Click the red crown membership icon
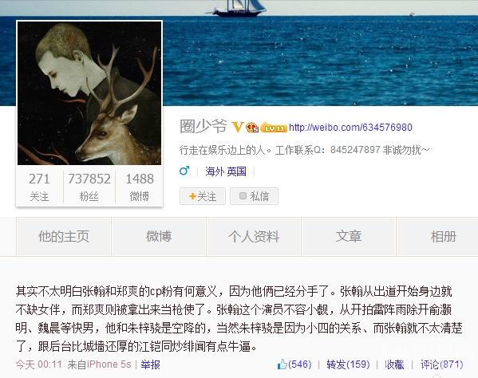Screen dimensions: 478x378 [252, 128]
